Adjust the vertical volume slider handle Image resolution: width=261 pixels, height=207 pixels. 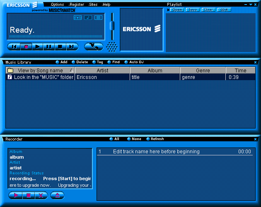112,26
